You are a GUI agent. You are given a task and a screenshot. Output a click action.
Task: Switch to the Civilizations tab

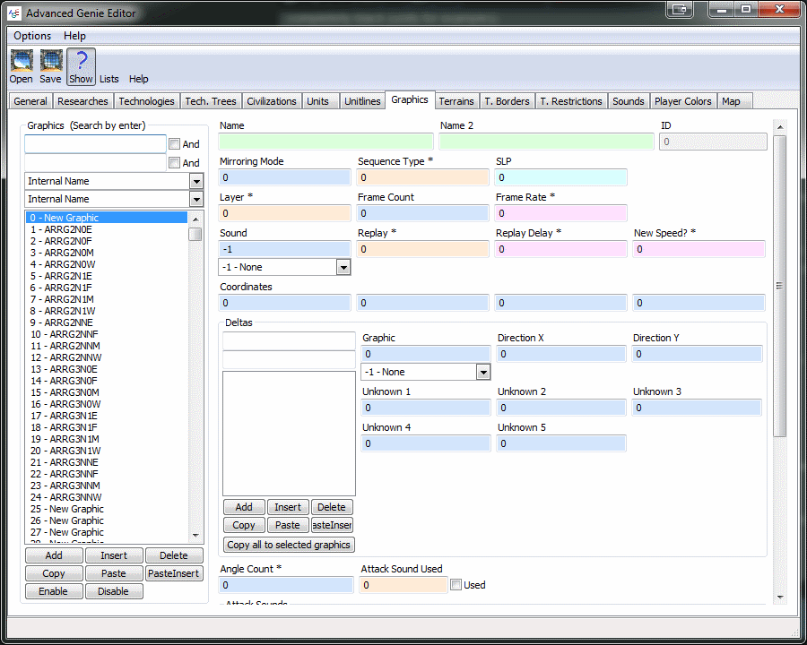[272, 101]
